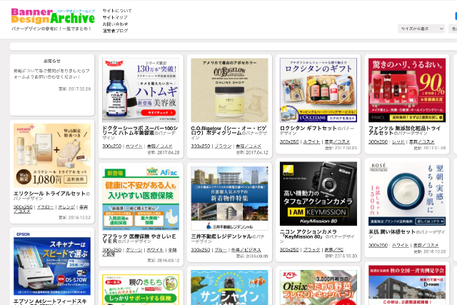Click 美容/コスメ tag under ドクターシーラボ card
Screen dimensions: 457x305
click(x=160, y=146)
